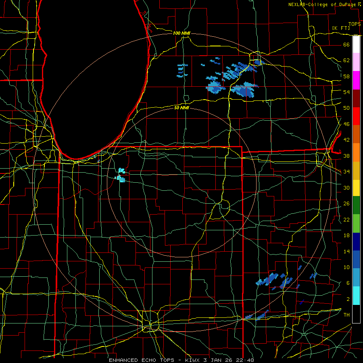363x363 pixels.
Task: Click the legend value 30
Action: click(346, 188)
